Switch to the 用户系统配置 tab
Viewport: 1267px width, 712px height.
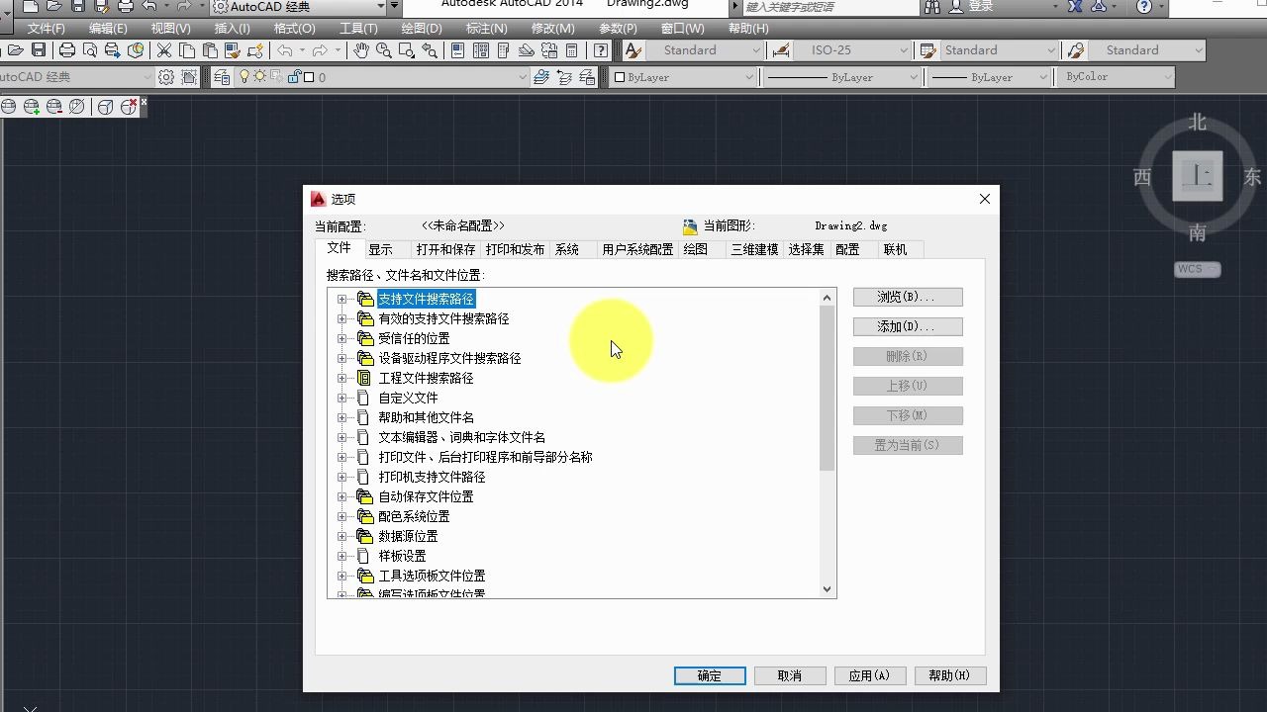coord(637,250)
